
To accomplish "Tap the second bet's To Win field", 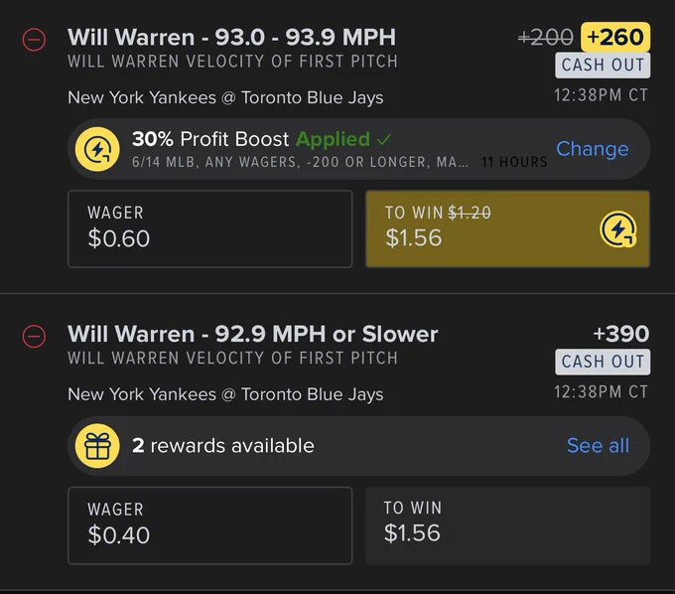I will click(x=507, y=525).
